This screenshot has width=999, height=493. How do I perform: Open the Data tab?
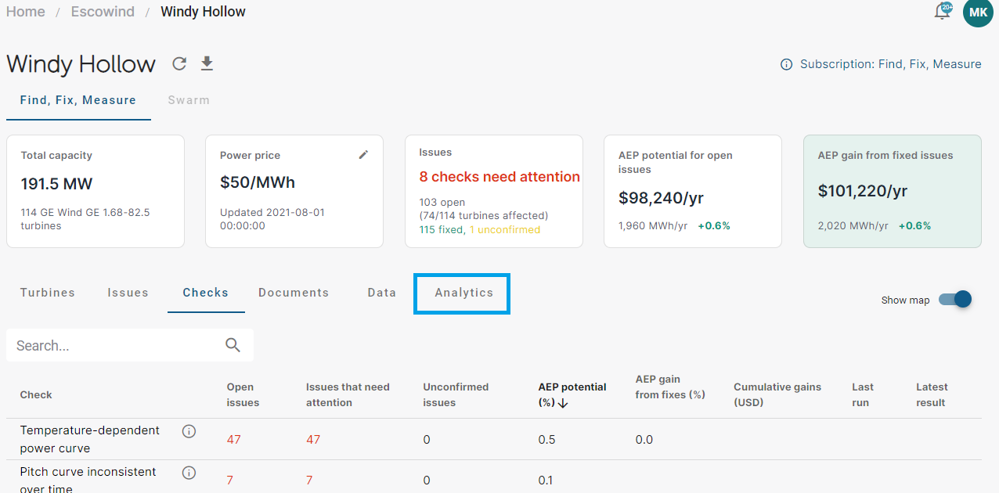pos(382,293)
